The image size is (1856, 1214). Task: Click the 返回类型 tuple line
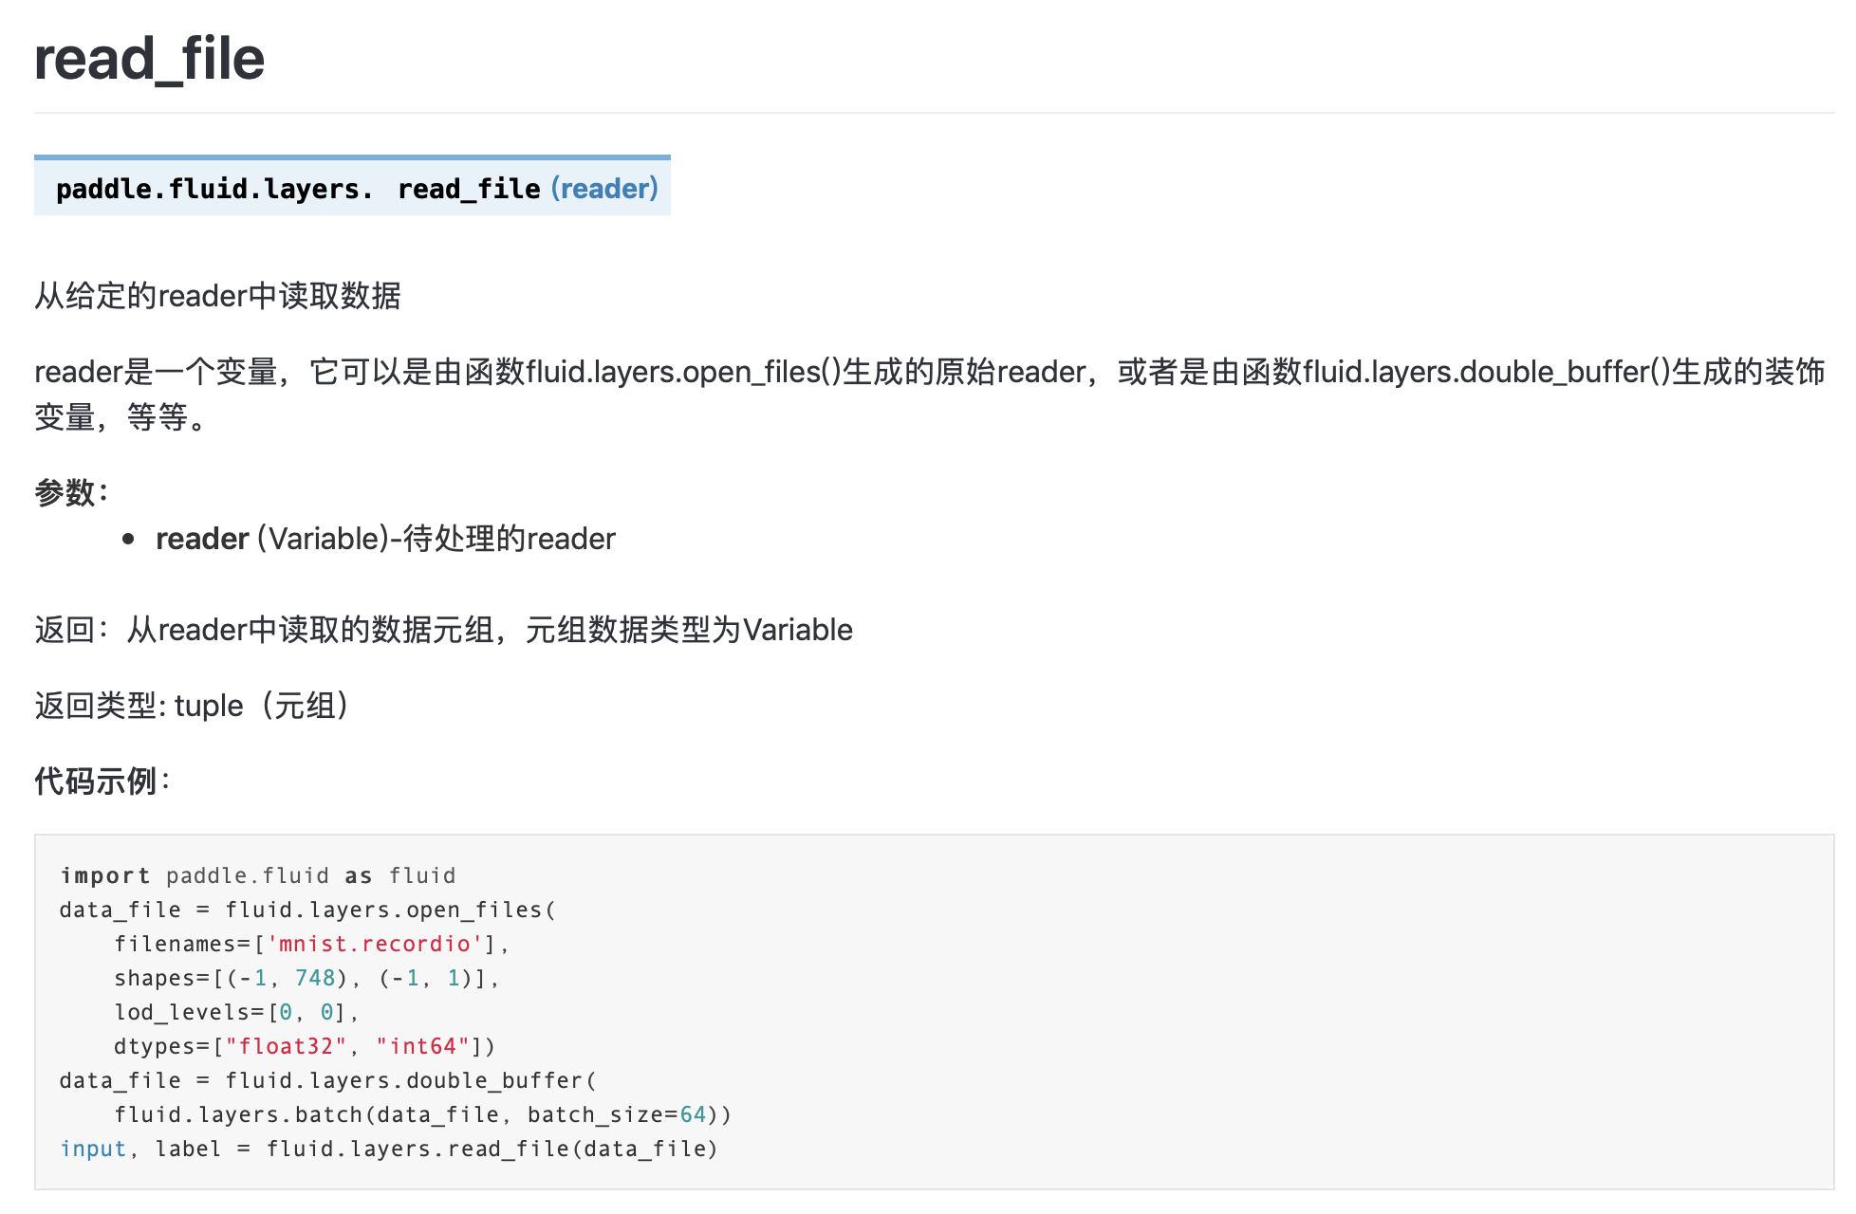pos(192,706)
